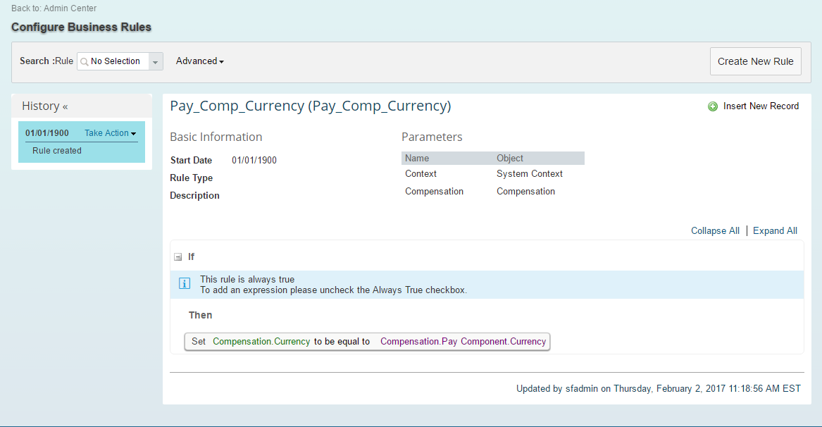Click Compensation.Currency green field text
The height and width of the screenshot is (427, 822).
coord(261,342)
